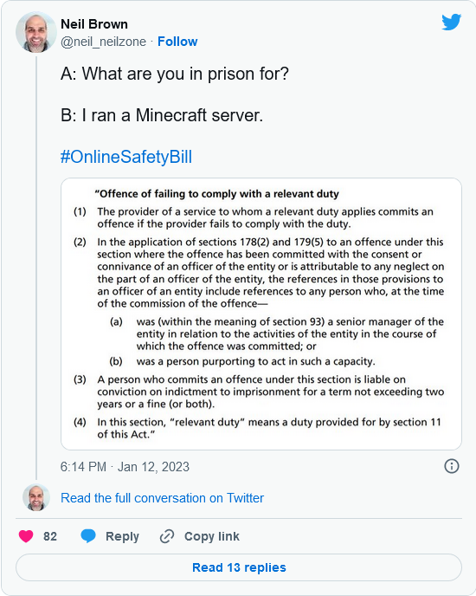
Task: Click the 82 likes count
Action: tap(50, 536)
